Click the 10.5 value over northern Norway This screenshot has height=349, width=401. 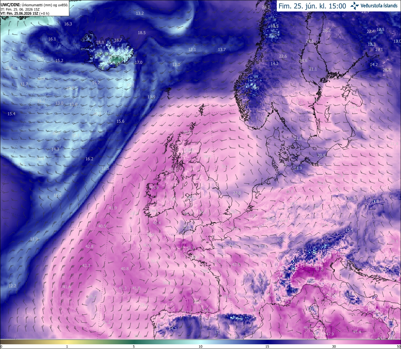click(274, 26)
